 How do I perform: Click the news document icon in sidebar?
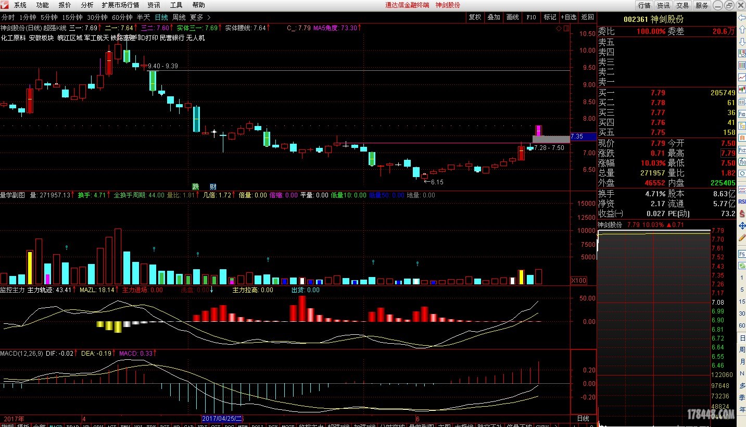741,102
